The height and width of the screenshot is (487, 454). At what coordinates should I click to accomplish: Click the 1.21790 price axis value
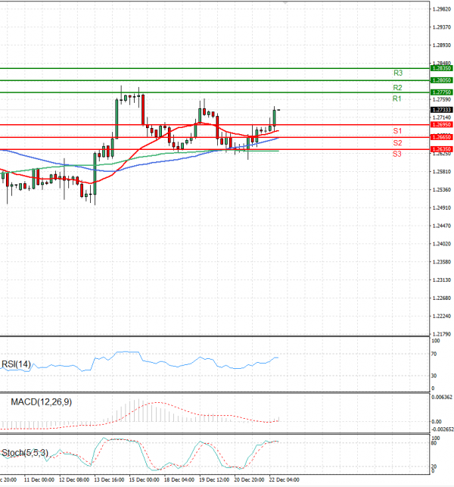pyautogui.click(x=442, y=334)
